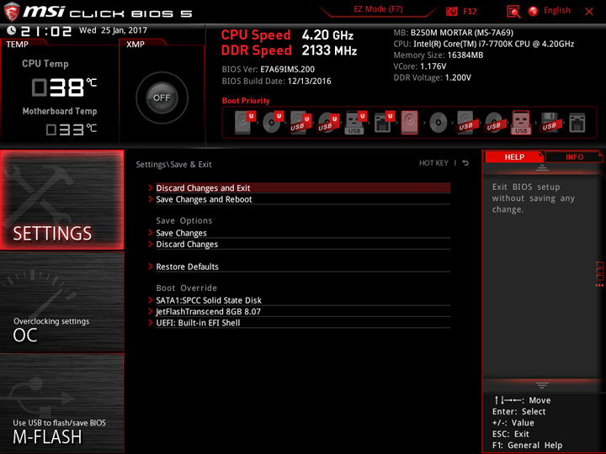
Task: Click the chevron beside SATA1:SPCC Solid State Disk
Action: click(x=151, y=299)
